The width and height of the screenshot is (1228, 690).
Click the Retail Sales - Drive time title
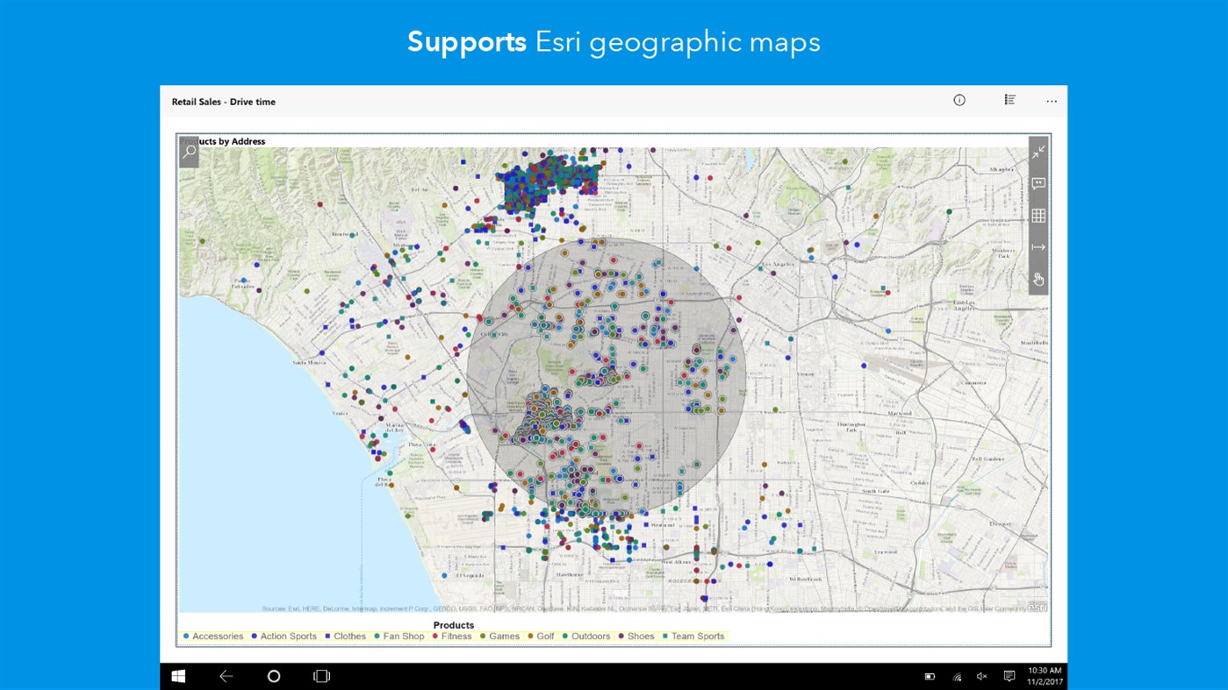pyautogui.click(x=223, y=101)
